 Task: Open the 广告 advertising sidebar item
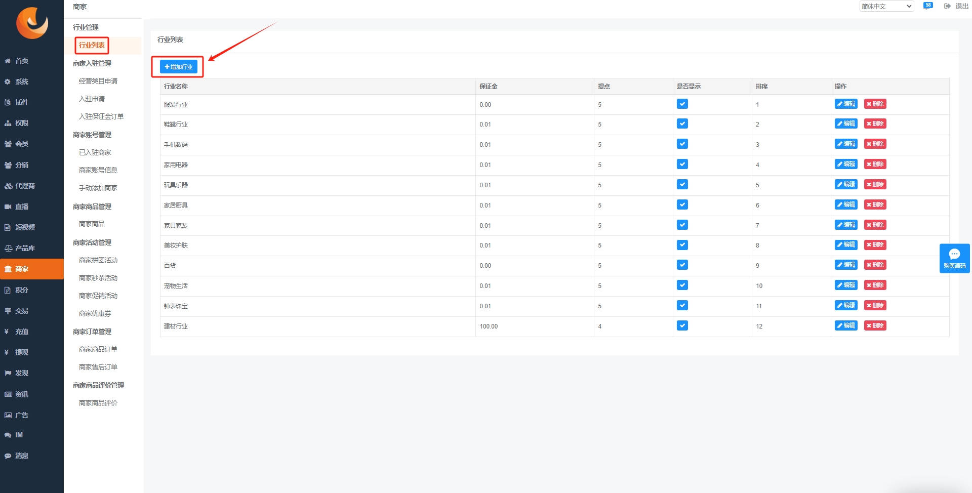[x=31, y=415]
